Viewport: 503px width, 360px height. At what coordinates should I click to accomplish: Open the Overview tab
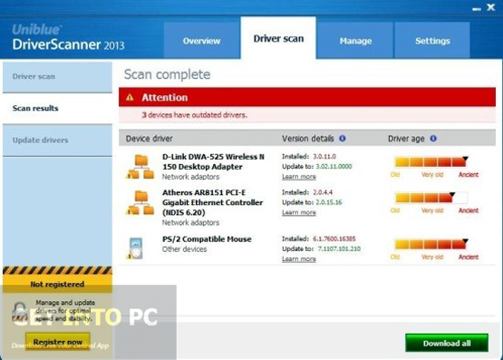tap(202, 41)
